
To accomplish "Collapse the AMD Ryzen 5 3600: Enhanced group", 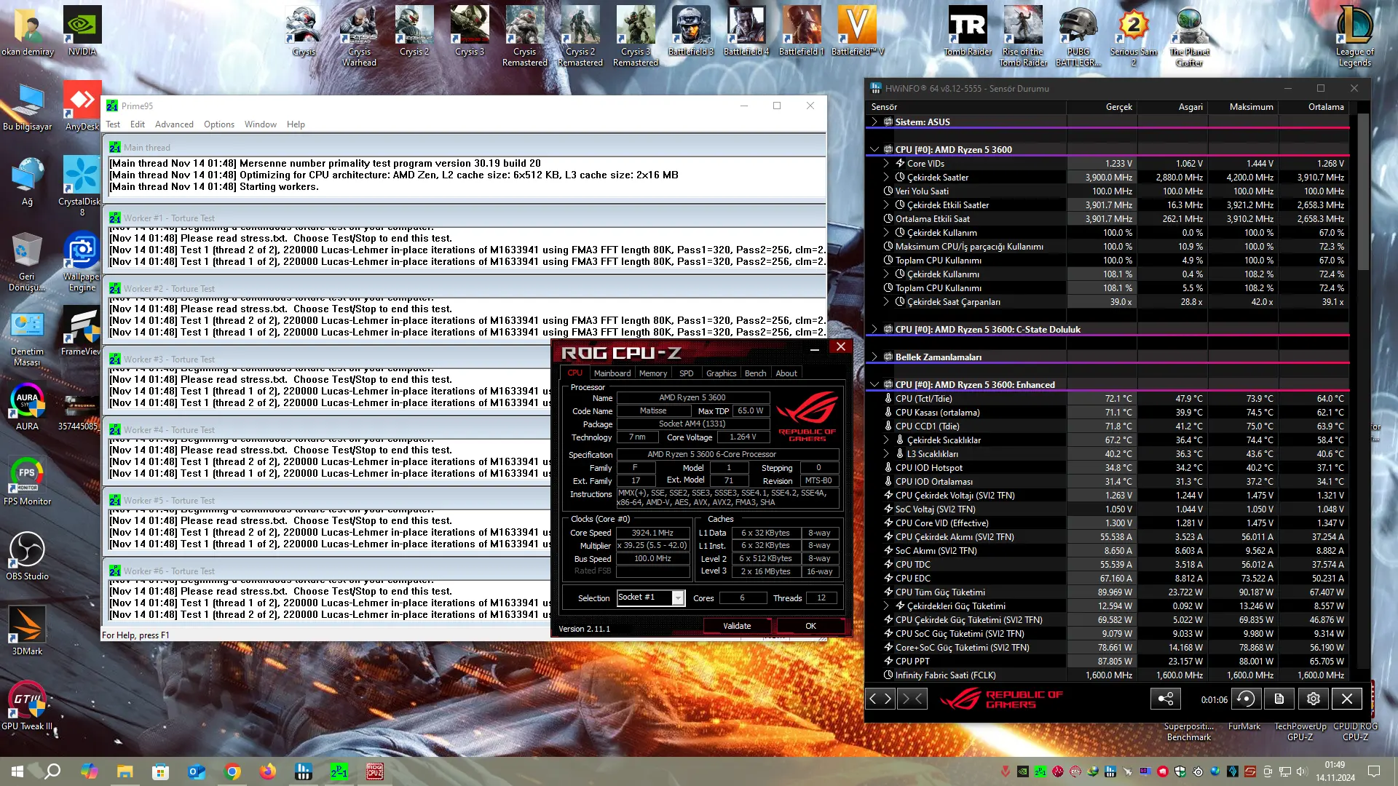I will (x=874, y=384).
